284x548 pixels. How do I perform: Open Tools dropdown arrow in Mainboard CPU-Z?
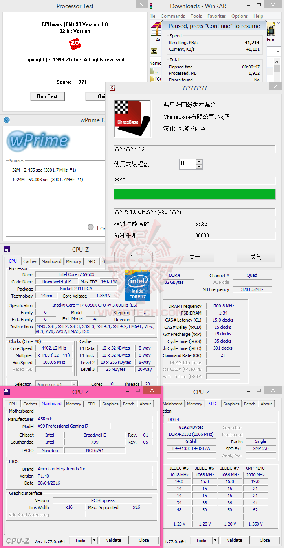coord(95,540)
